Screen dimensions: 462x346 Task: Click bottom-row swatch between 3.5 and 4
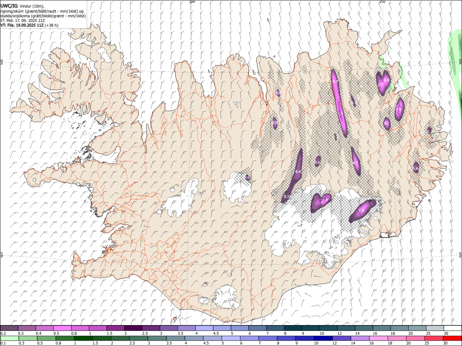(x=175, y=338)
